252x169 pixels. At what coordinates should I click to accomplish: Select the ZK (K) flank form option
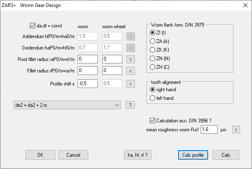pyautogui.click(x=153, y=50)
